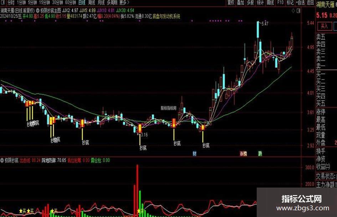This screenshot has width=337, height=217.
Task: Click the 买五 bid row label
Action: tap(321, 103)
